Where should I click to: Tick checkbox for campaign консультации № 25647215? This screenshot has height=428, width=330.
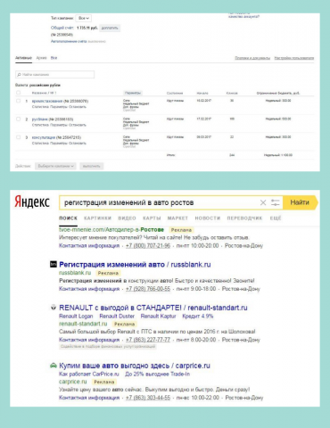coord(18,137)
